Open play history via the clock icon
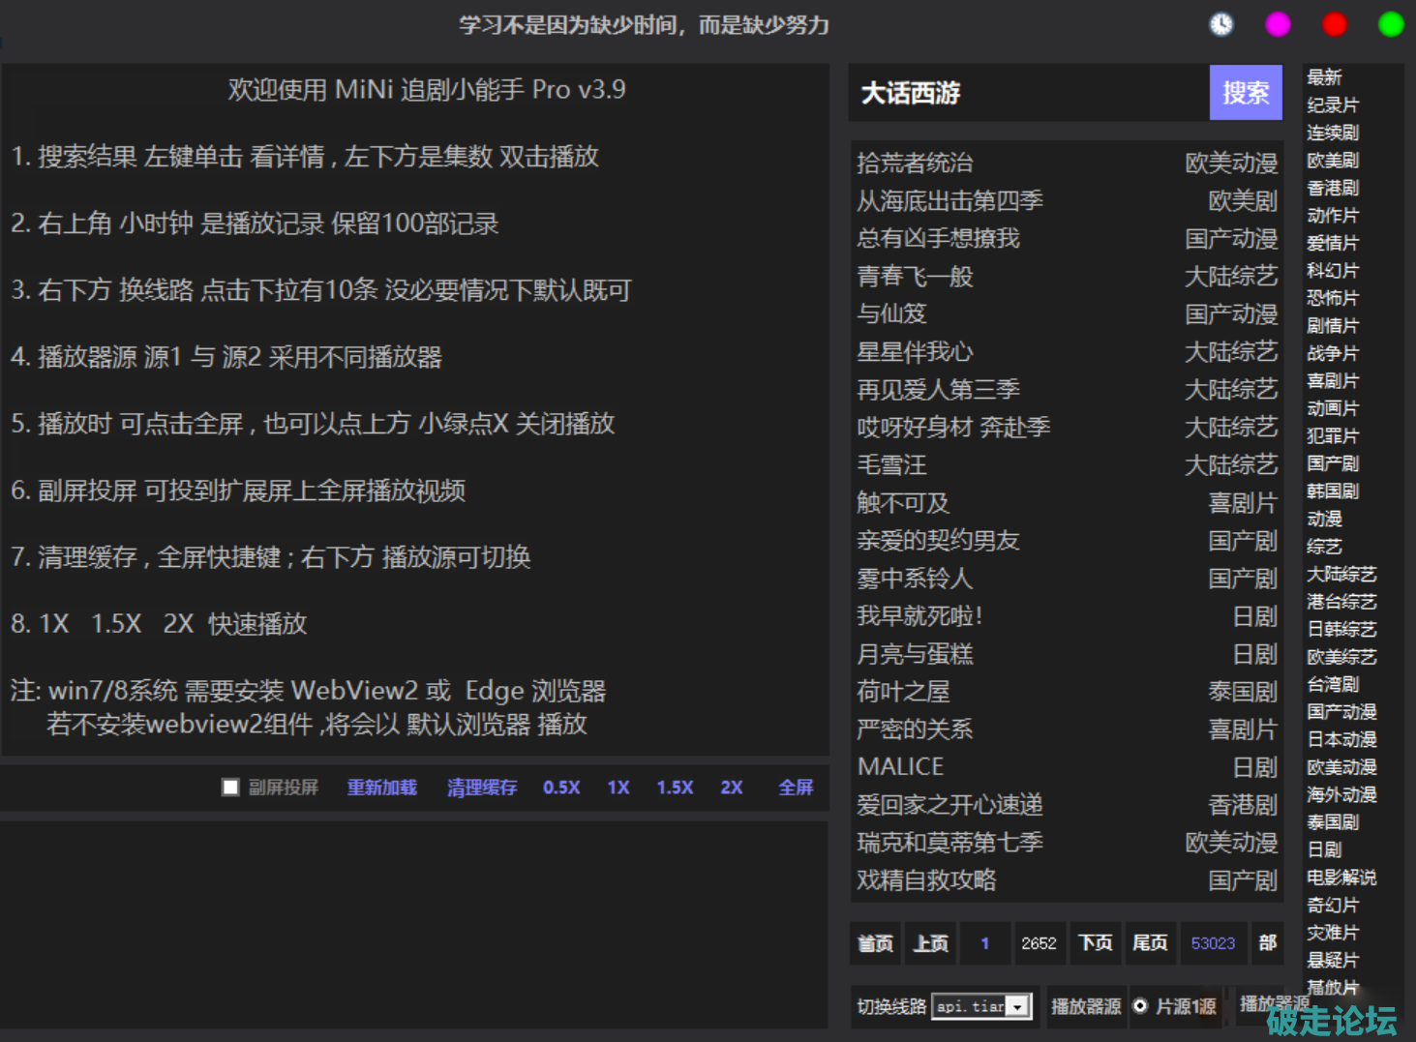The image size is (1416, 1042). pyautogui.click(x=1221, y=24)
